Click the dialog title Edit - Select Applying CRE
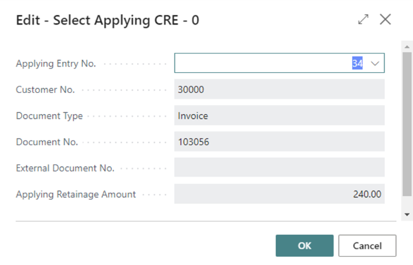Viewport: 413px width, 265px height. click(107, 20)
